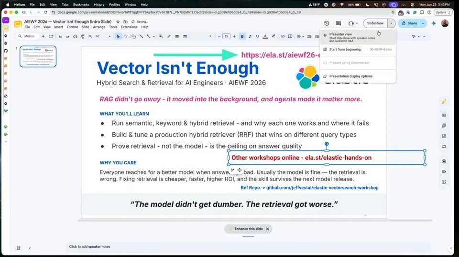Open Google Slides home logo
459x257 pixels.
click(18, 24)
